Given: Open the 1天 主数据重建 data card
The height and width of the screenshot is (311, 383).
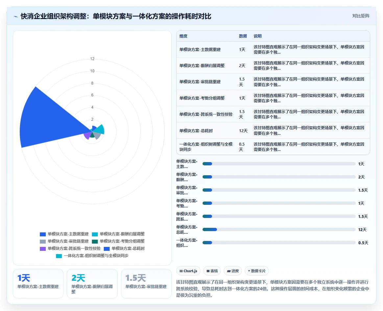Looking at the screenshot, I should (38, 284).
